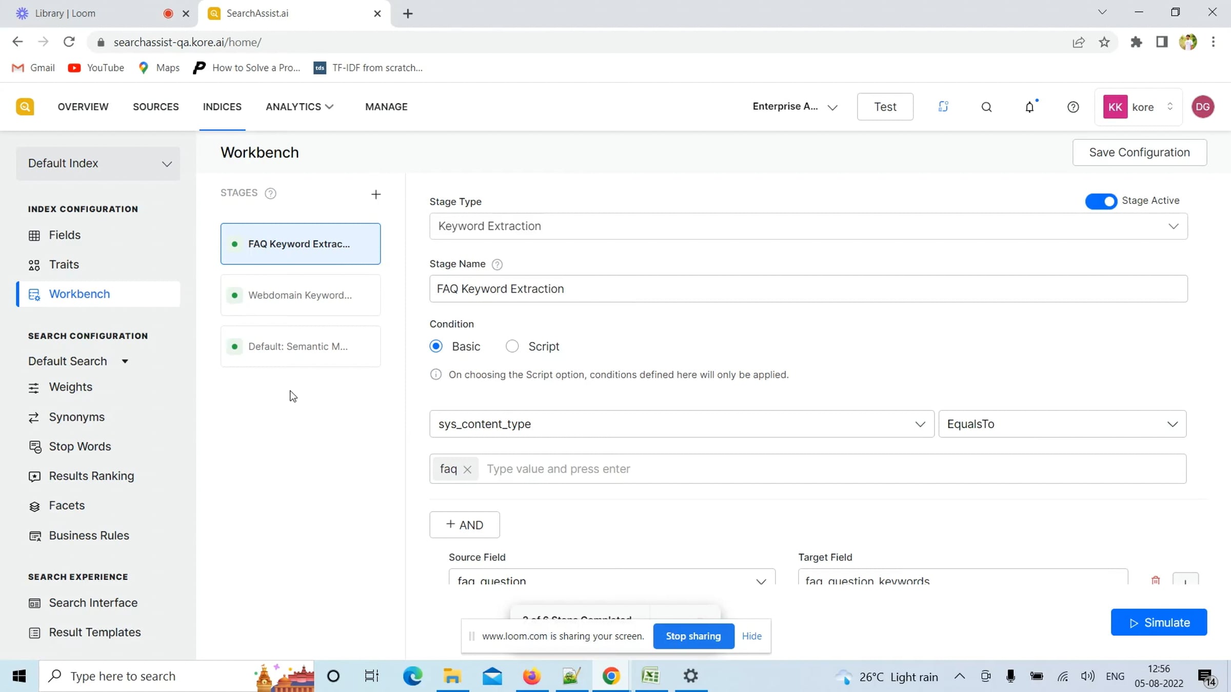
Task: Select the Basic condition radio button
Action: click(x=436, y=347)
